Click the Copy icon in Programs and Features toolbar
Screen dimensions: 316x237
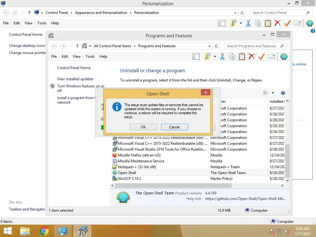pos(232,57)
